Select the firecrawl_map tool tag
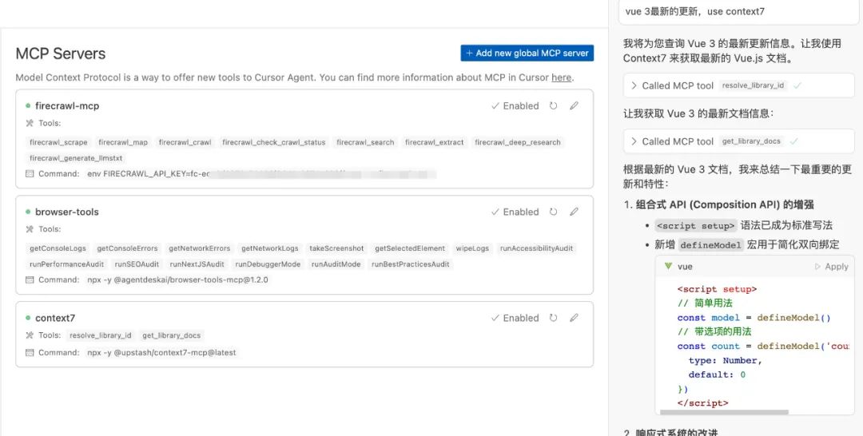This screenshot has width=863, height=436. pos(123,142)
